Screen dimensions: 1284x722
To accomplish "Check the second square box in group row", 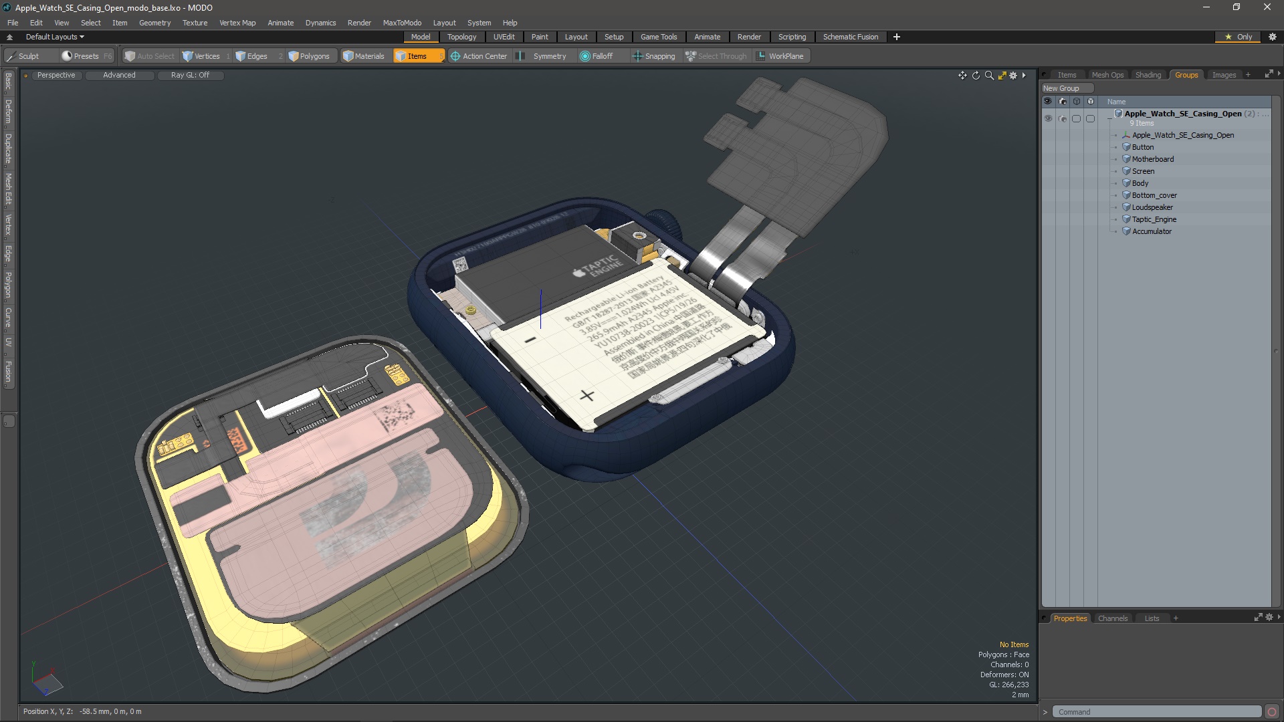I will (x=1090, y=118).
